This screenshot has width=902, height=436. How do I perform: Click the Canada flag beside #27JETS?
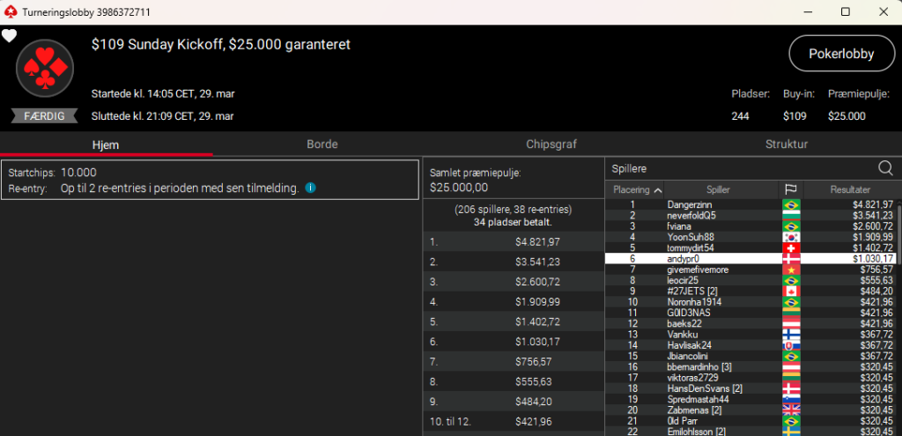(791, 291)
